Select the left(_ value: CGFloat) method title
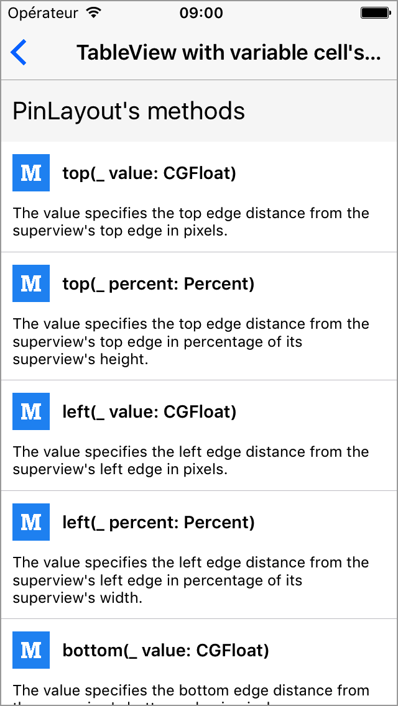Viewport: 398px width, 706px height. point(149,412)
